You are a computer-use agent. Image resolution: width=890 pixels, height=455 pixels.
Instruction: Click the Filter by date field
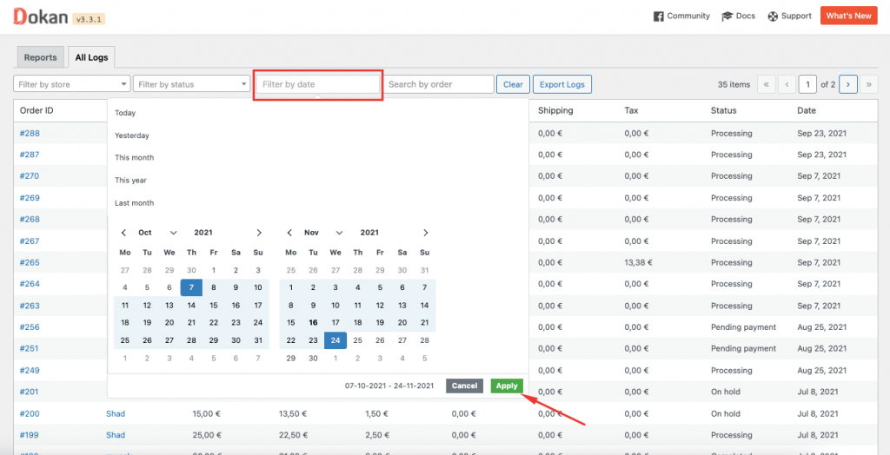coord(318,84)
